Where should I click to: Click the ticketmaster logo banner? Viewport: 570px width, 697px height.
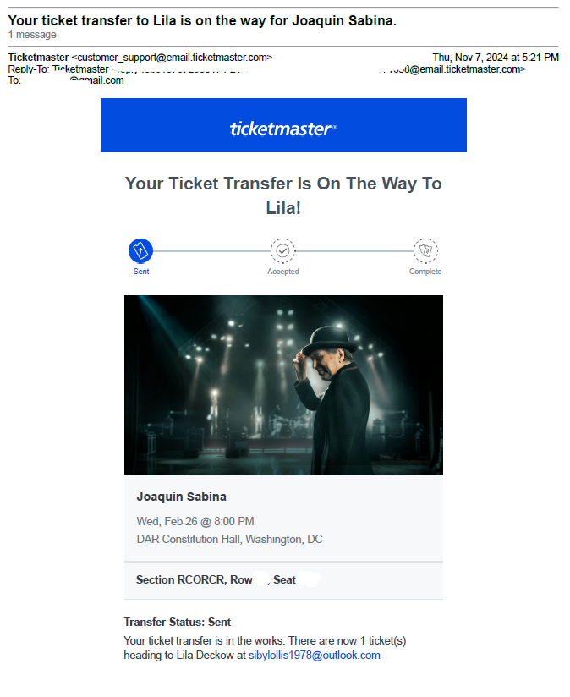(283, 125)
